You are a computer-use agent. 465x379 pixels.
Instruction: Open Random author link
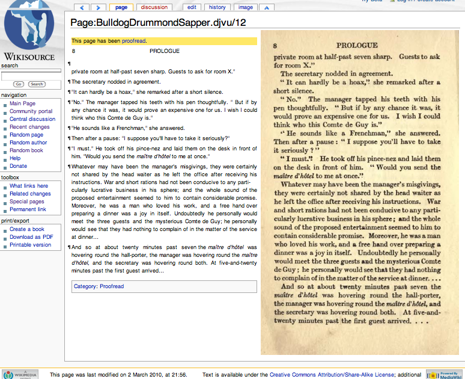tap(28, 142)
